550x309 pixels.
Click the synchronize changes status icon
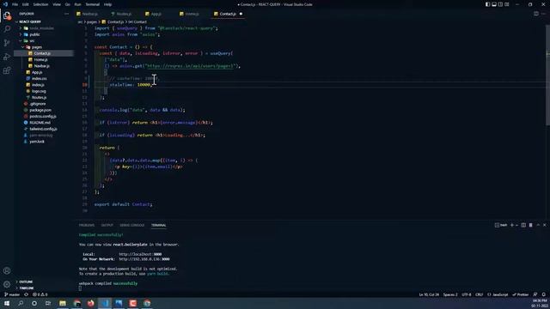pos(26,294)
